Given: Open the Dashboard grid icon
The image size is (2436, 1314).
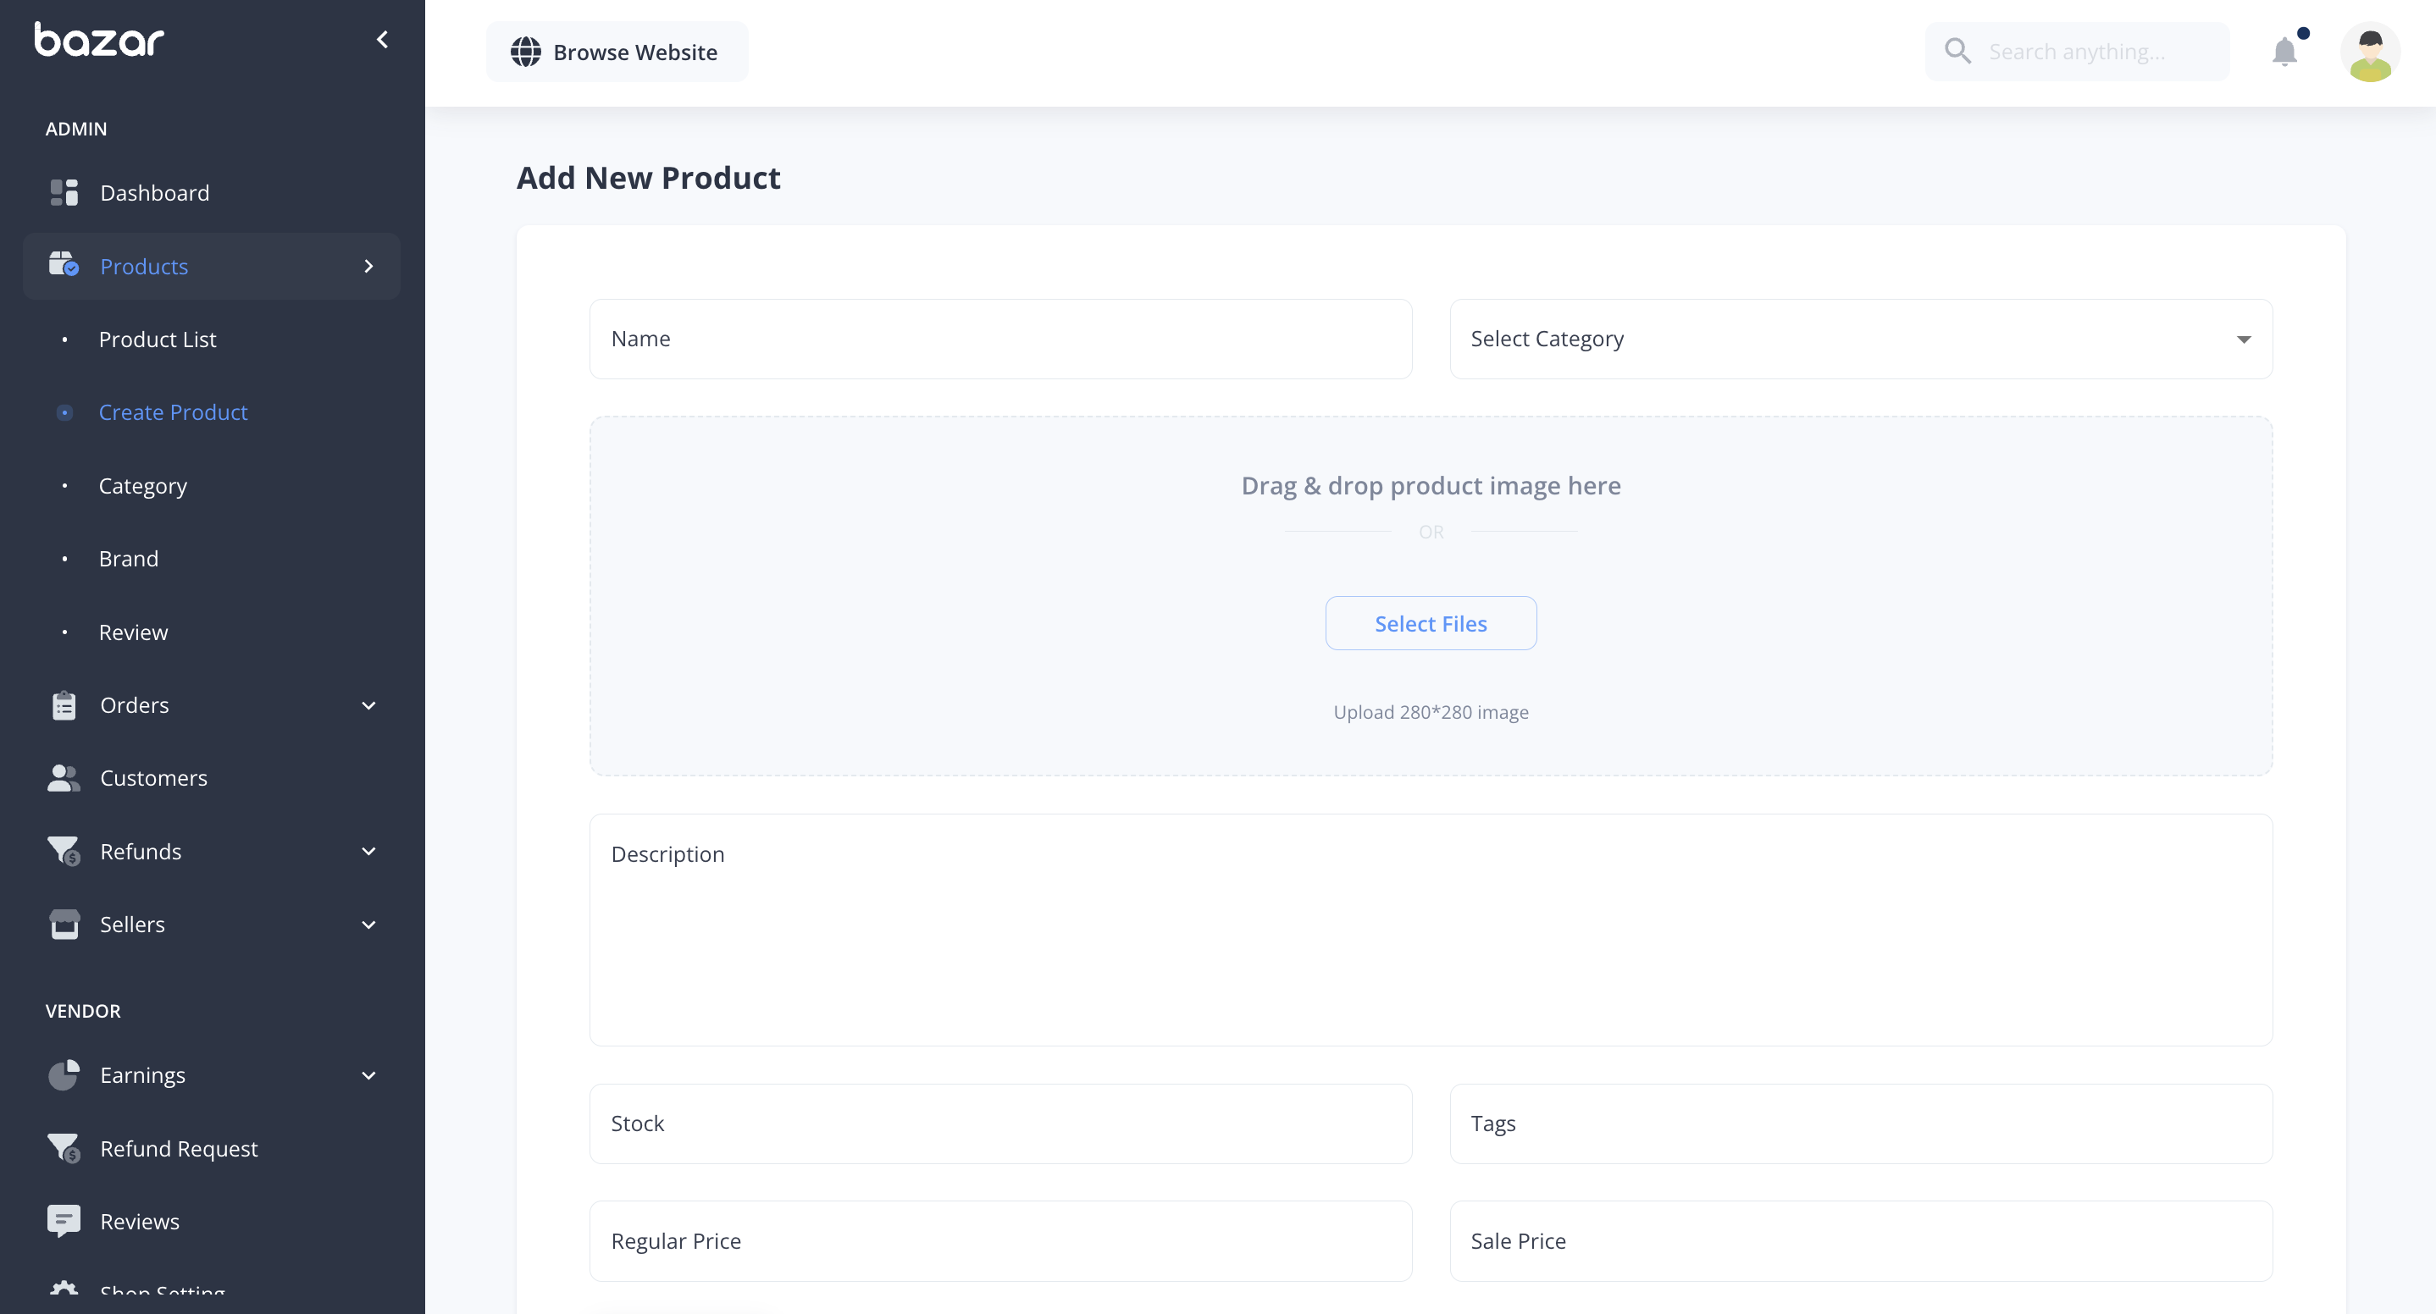Looking at the screenshot, I should (x=64, y=193).
